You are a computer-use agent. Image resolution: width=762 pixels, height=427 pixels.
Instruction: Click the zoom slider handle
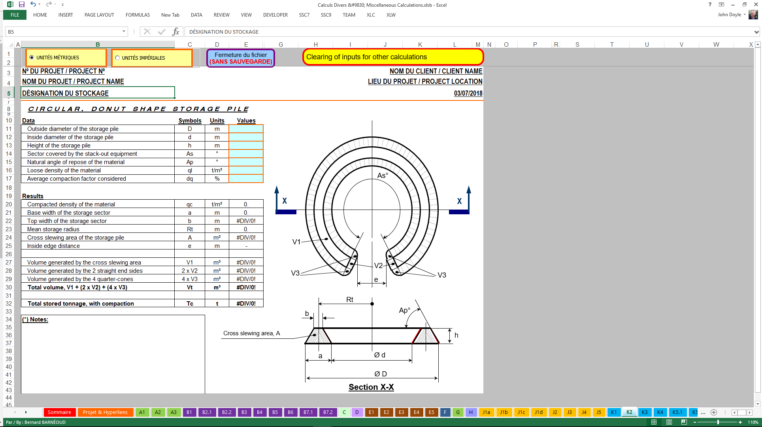(718, 422)
